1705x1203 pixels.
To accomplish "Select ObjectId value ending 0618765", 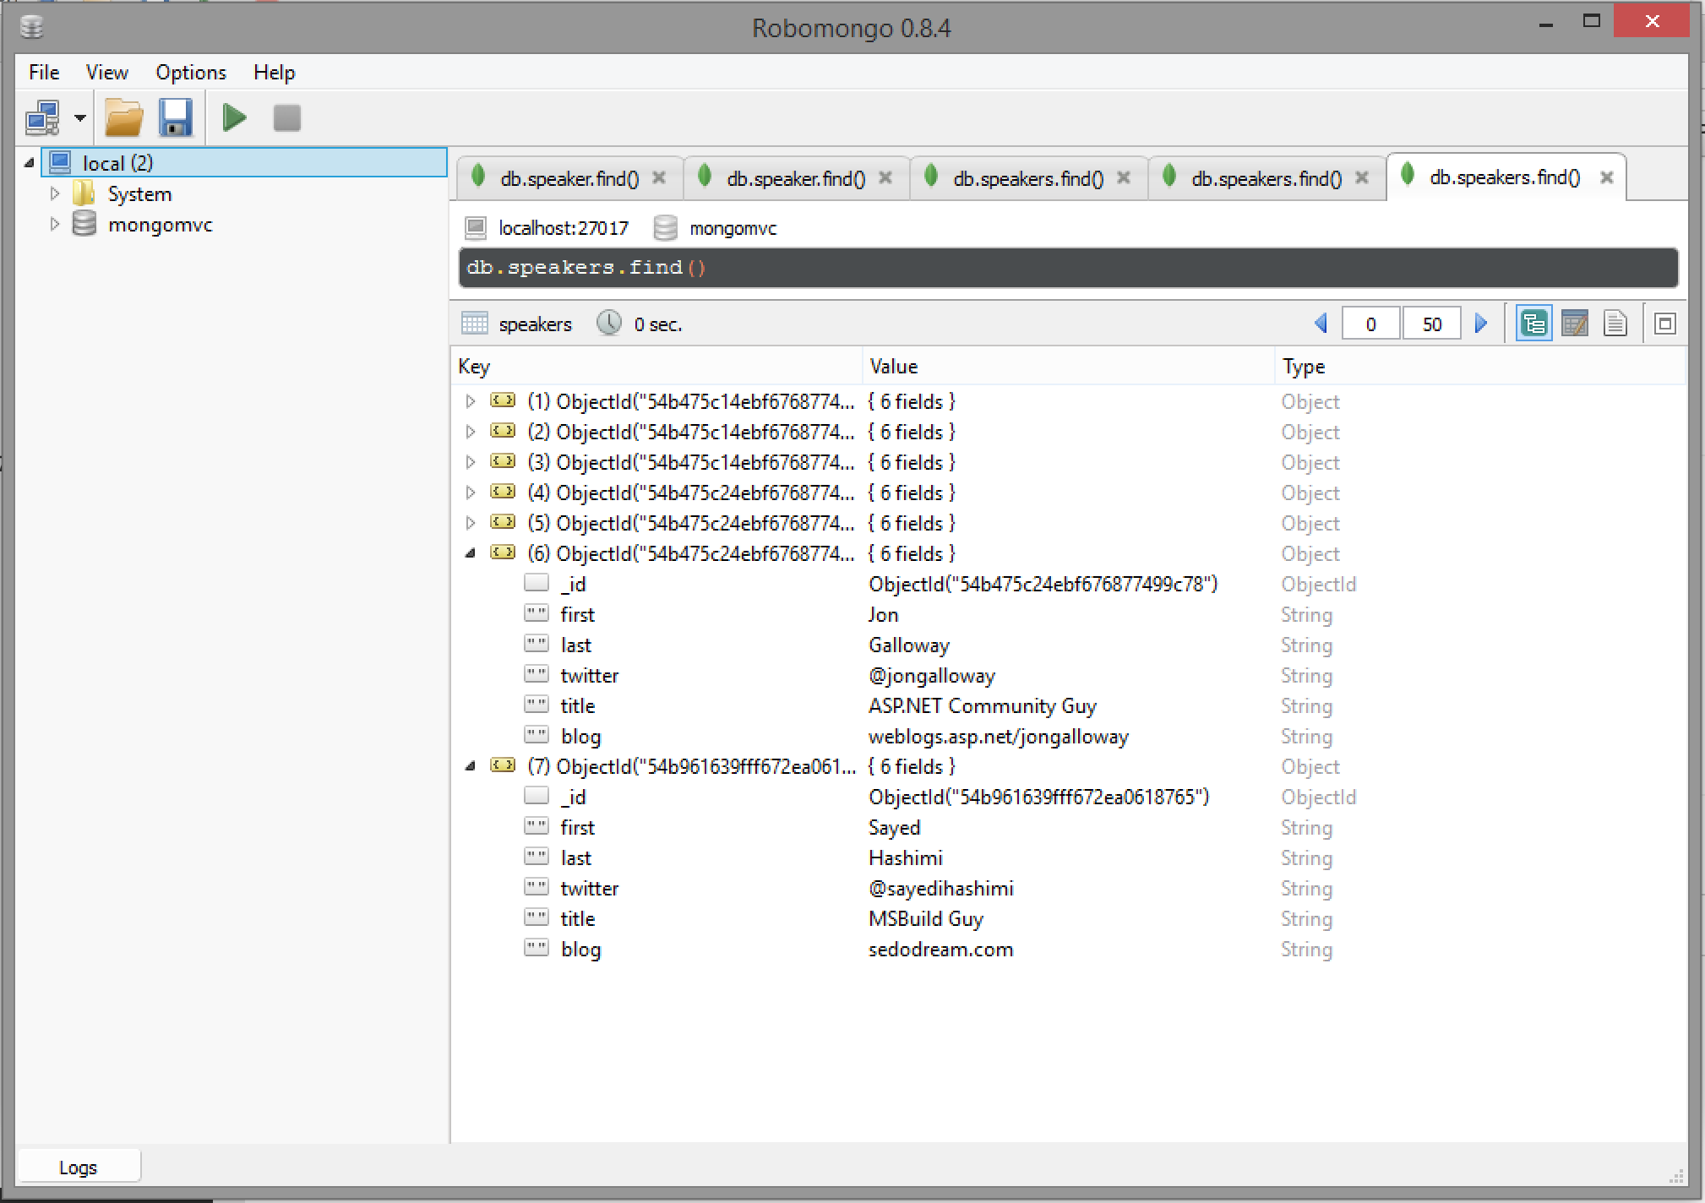I will click(x=1038, y=797).
